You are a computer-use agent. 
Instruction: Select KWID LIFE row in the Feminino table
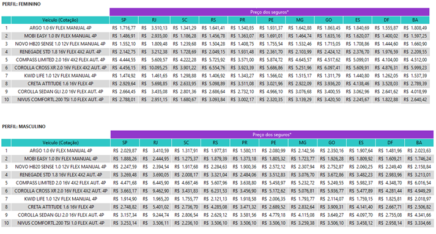click(215, 76)
